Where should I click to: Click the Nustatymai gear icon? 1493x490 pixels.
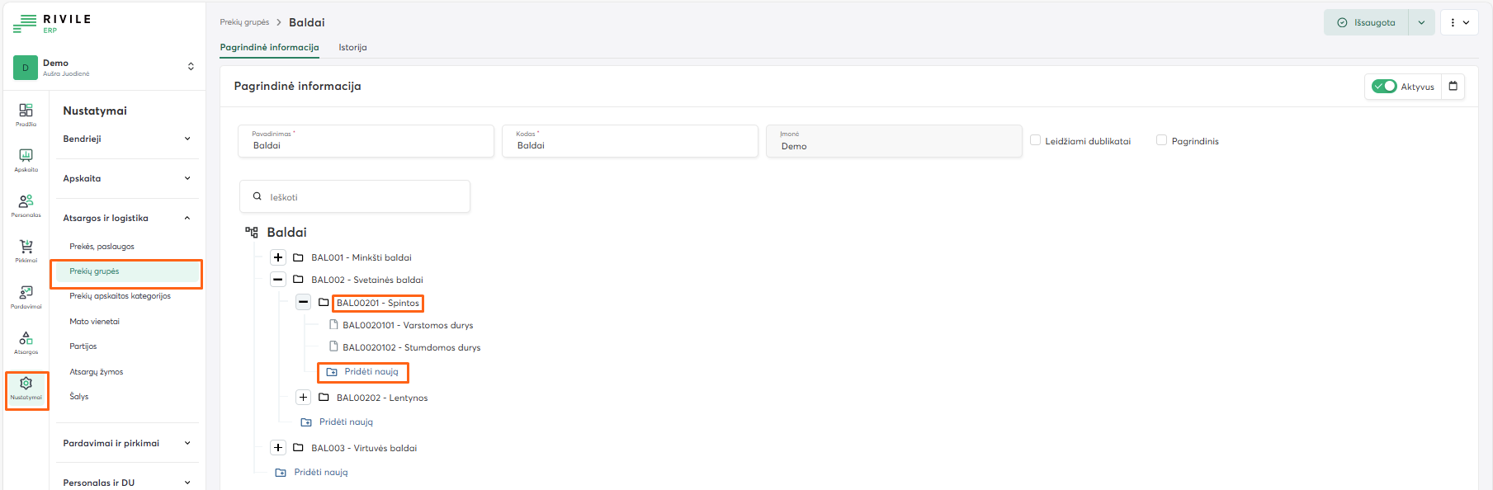click(x=26, y=388)
